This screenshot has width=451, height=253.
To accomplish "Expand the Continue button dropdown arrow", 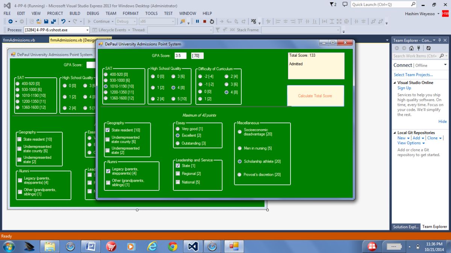I will point(112,21).
